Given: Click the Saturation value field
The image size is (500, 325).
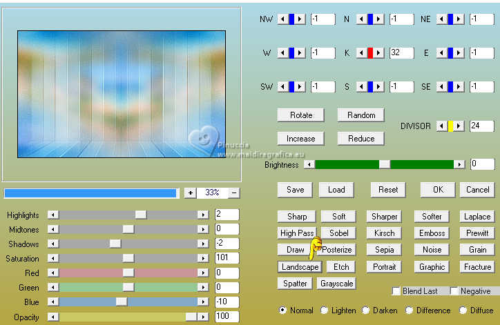Looking at the screenshot, I should 227,258.
